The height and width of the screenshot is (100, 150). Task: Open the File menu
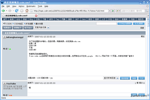click(x=3, y=6)
